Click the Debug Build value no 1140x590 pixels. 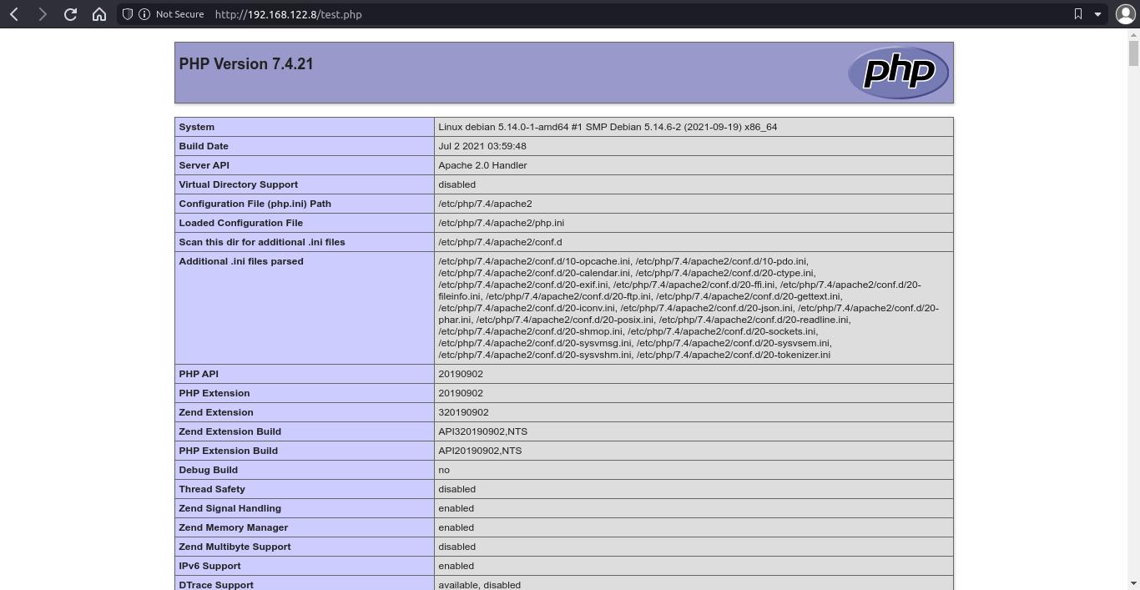(444, 470)
